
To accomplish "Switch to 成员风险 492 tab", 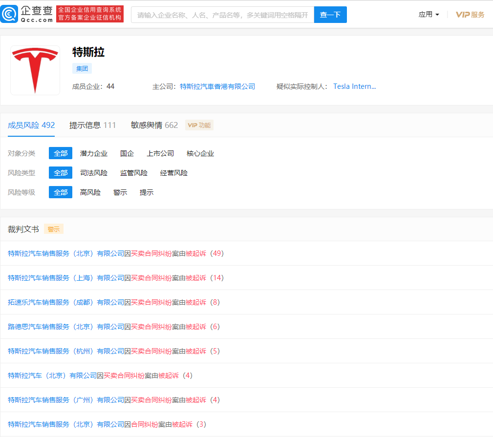I will point(31,125).
